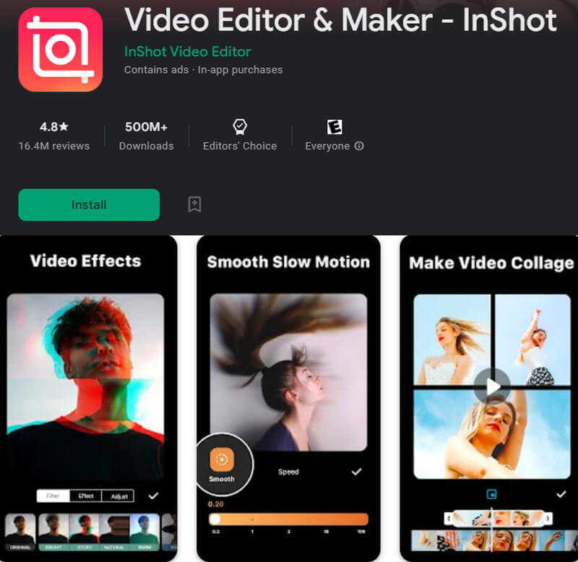Open the rating info circle icon
The height and width of the screenshot is (562, 578).
(x=359, y=146)
